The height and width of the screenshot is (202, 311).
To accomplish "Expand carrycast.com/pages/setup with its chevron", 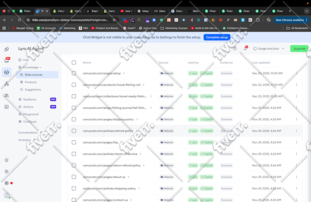I will click(x=124, y=73).
